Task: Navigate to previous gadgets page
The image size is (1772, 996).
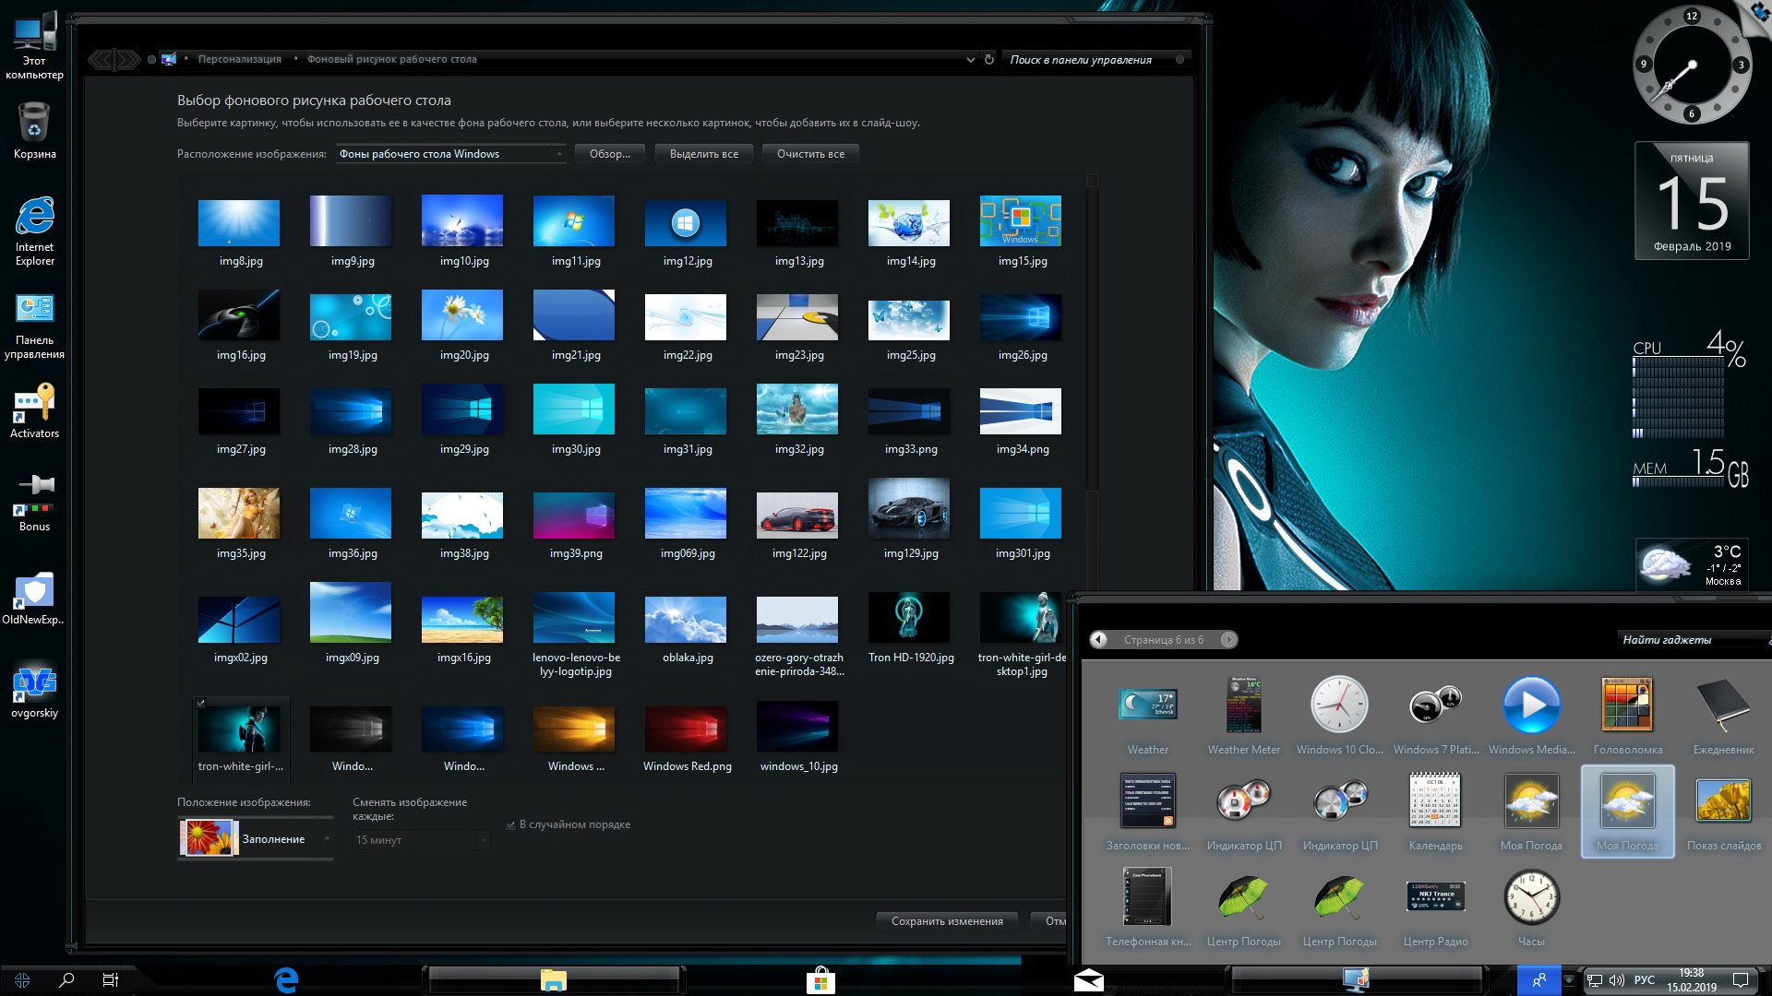Action: click(1096, 638)
